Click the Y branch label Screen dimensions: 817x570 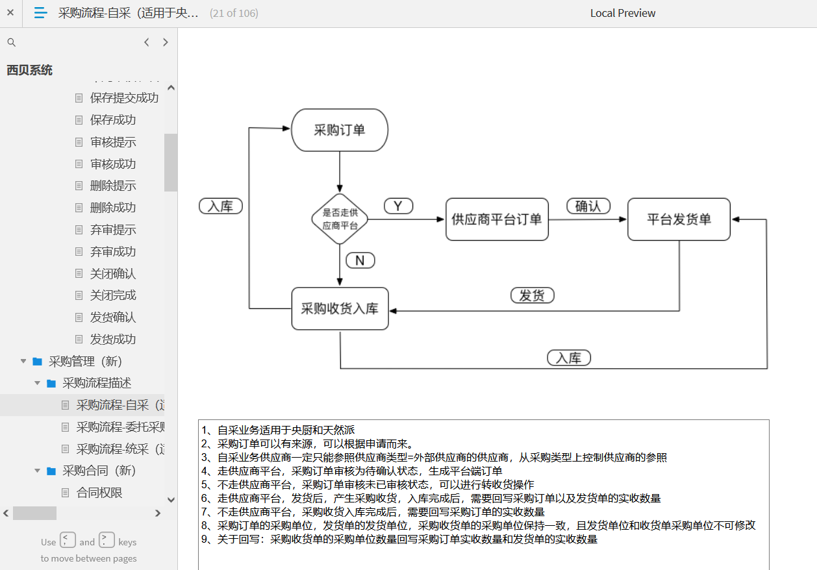click(x=399, y=206)
